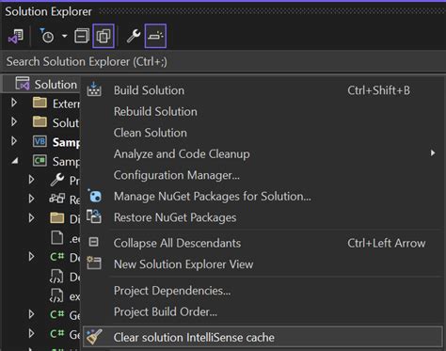Click the broom icon for IntelliSense cache
446x351 pixels.
[94, 337]
